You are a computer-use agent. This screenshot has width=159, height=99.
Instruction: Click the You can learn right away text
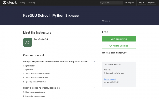pos(114,53)
